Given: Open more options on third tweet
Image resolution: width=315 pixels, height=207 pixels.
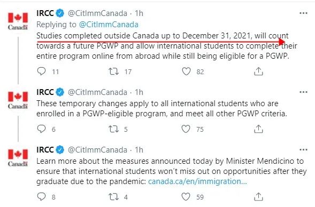Looking at the screenshot, I should coord(303,150).
